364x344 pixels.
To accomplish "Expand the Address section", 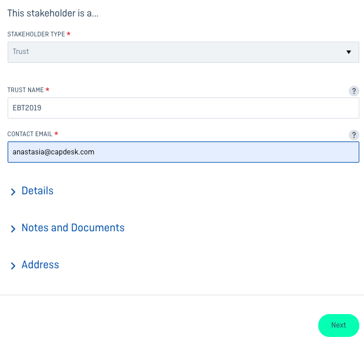I will click(x=40, y=265).
